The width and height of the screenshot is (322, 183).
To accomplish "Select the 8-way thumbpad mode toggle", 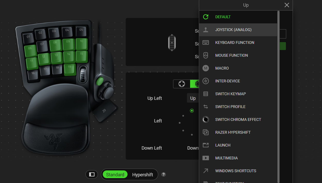I will pyautogui.click(x=195, y=84).
